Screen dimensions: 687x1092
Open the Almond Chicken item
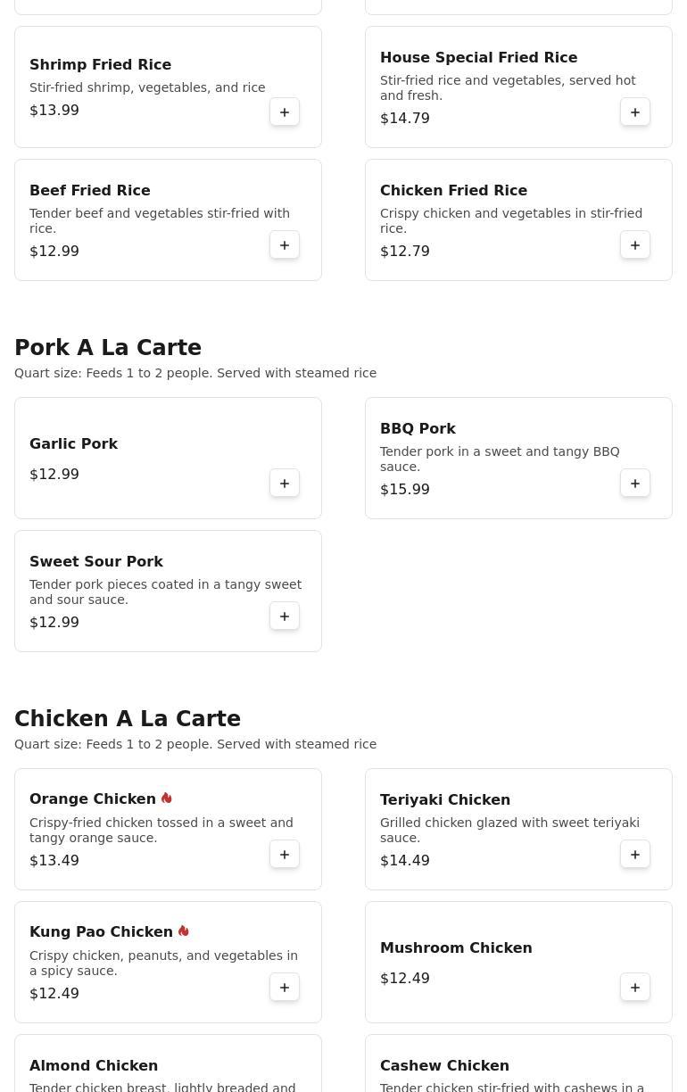pyautogui.click(x=94, y=1065)
